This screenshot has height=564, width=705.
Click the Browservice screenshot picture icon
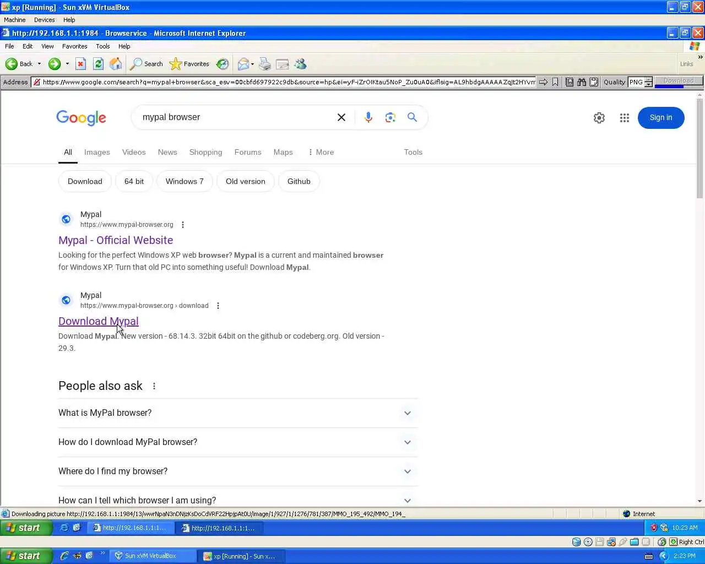pyautogui.click(x=570, y=82)
